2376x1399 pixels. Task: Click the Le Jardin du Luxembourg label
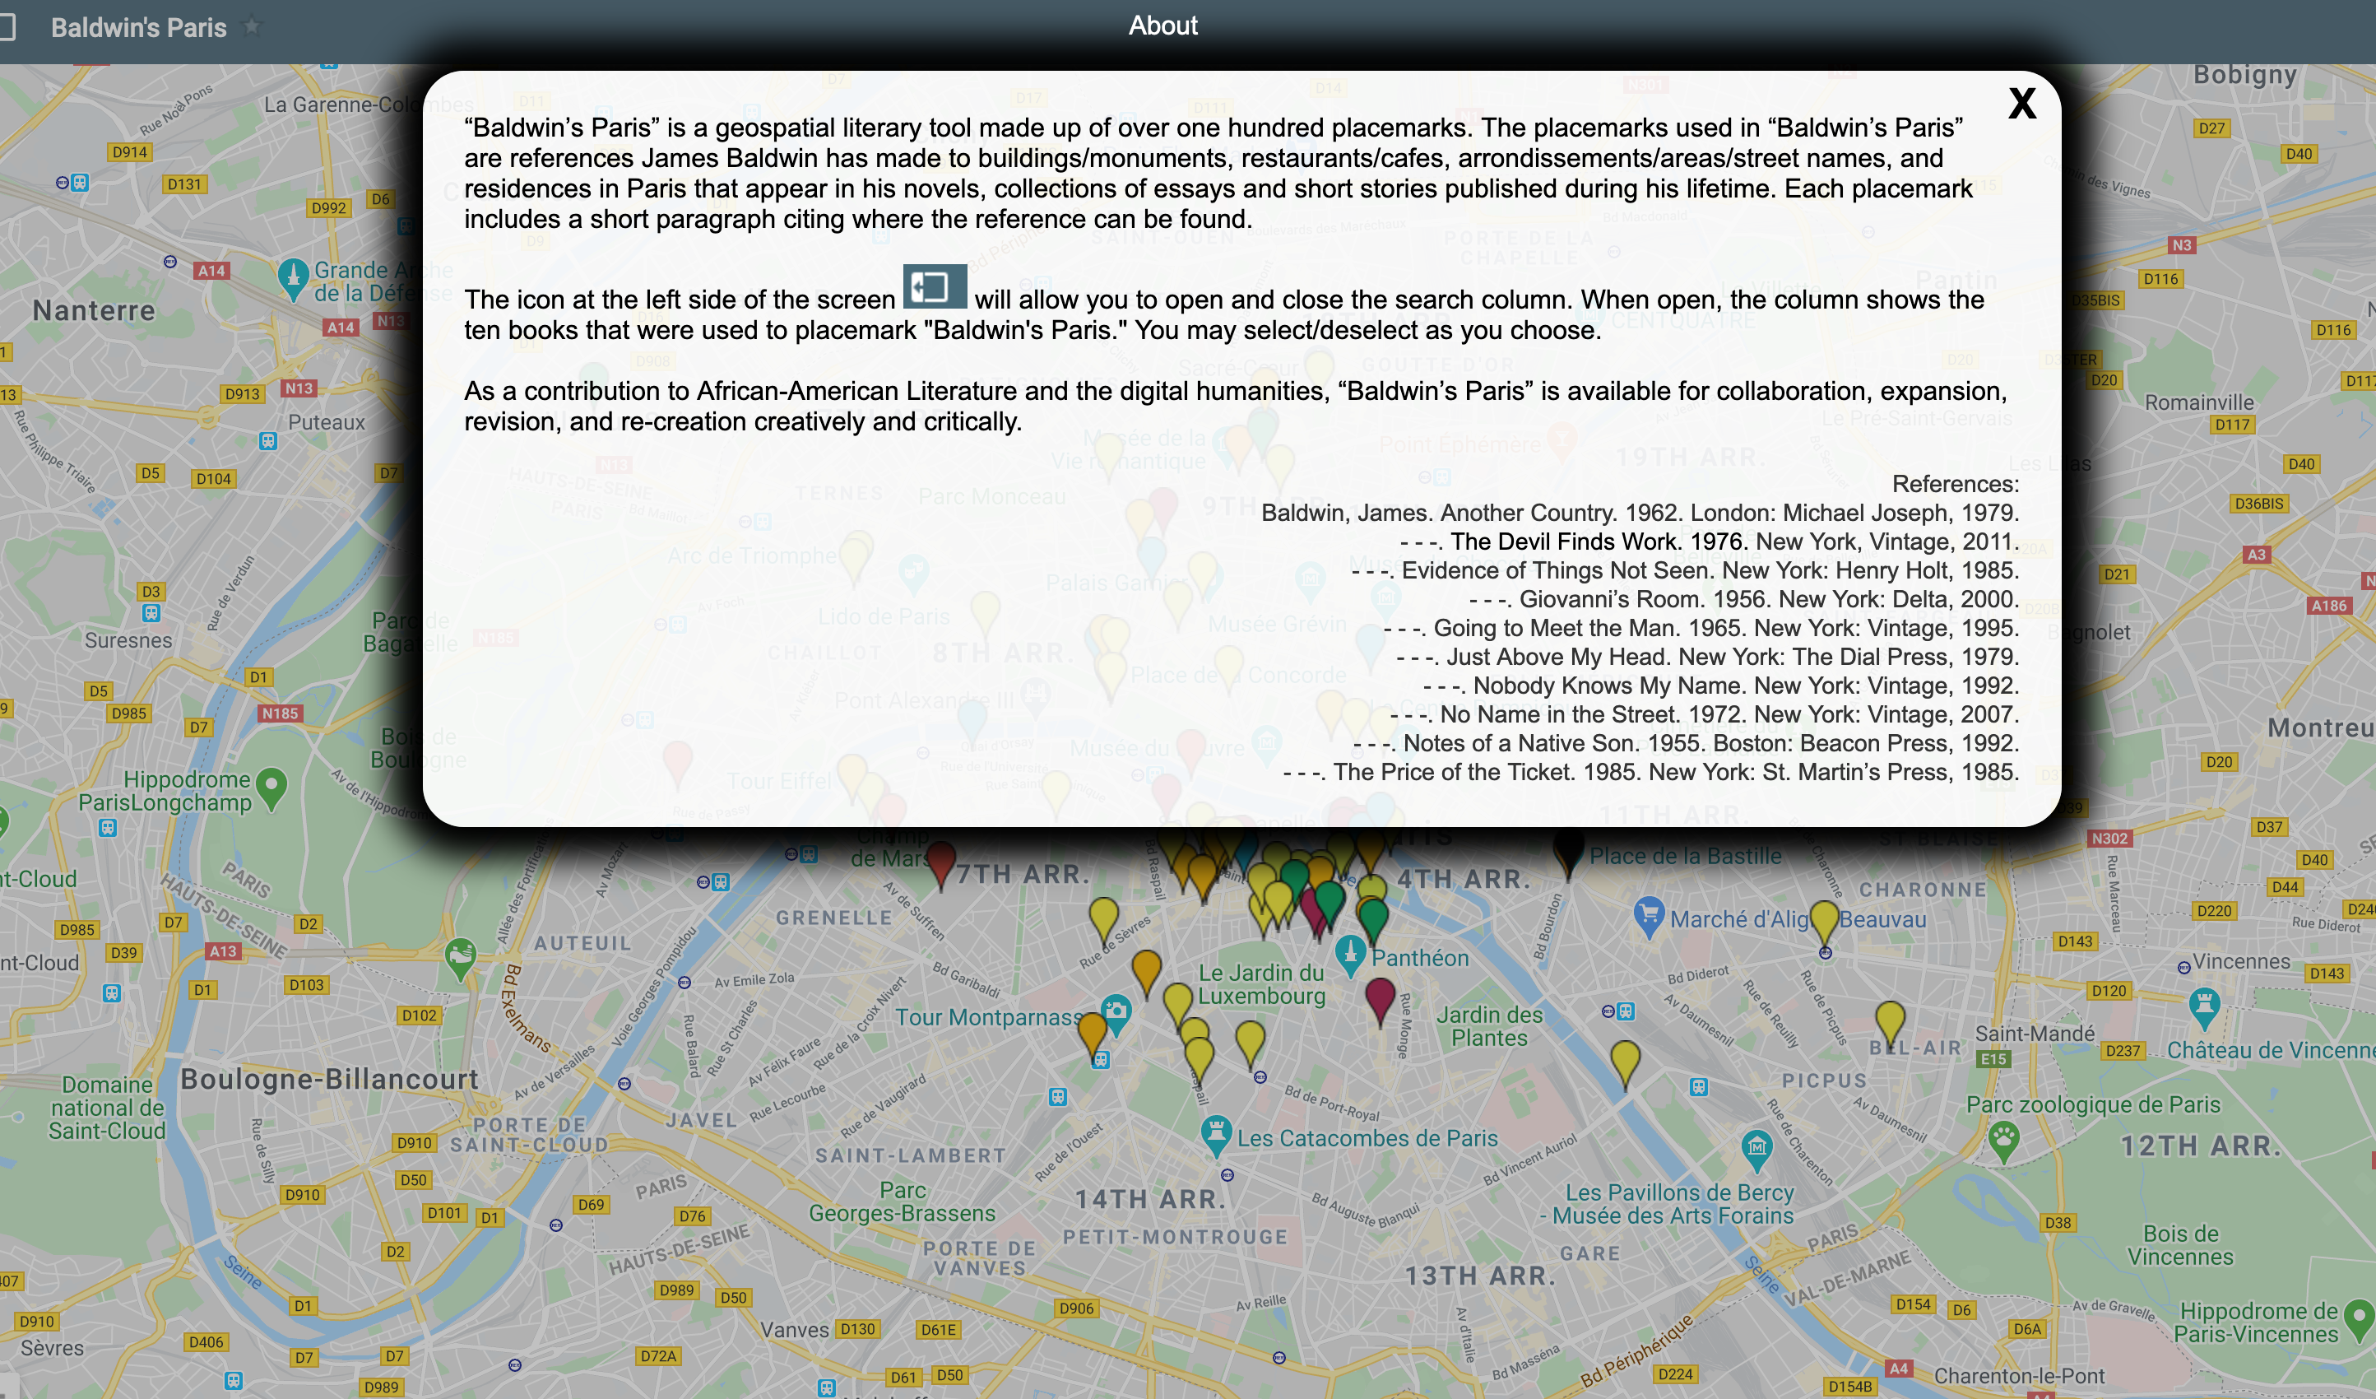(1260, 984)
